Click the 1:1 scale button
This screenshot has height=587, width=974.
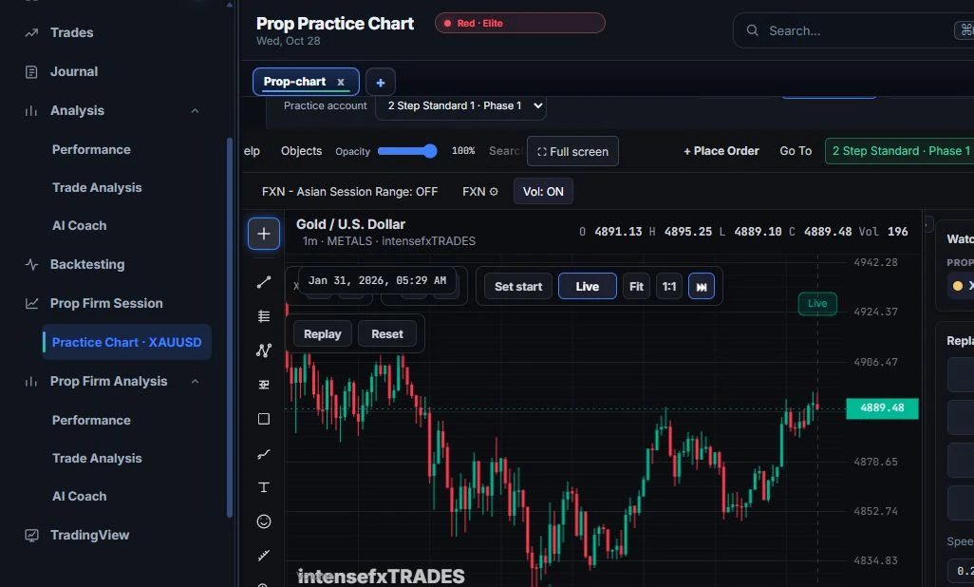point(669,287)
